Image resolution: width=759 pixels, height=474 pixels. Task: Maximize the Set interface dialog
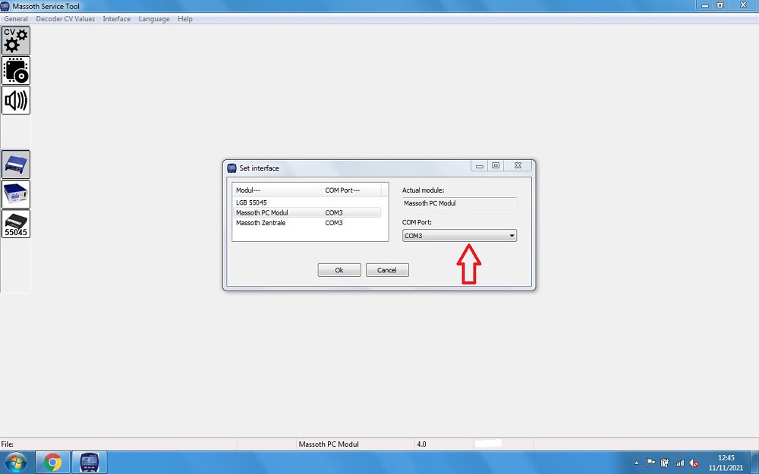click(496, 165)
